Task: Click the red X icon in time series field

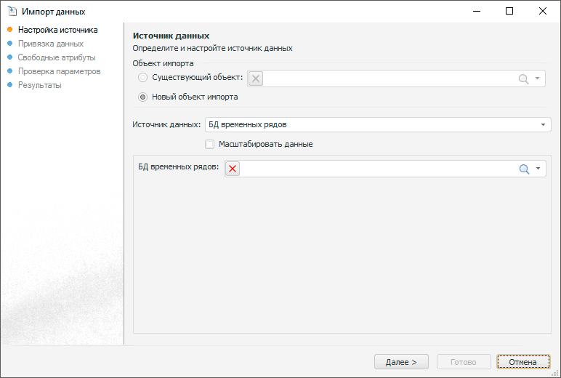Action: (233, 169)
